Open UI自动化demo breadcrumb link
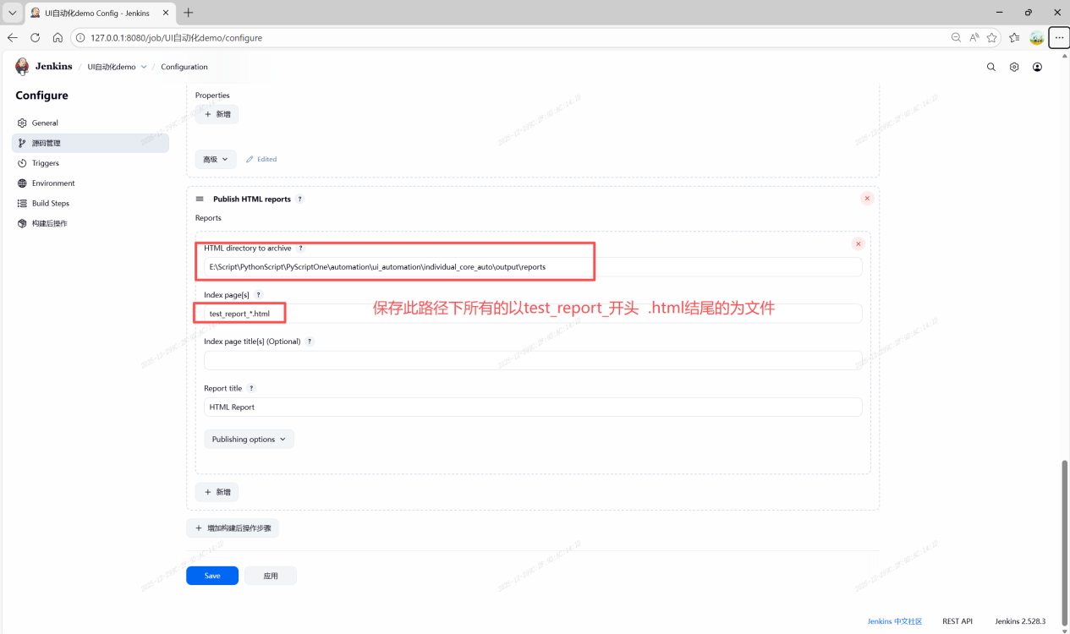The image size is (1070, 634). (x=112, y=67)
